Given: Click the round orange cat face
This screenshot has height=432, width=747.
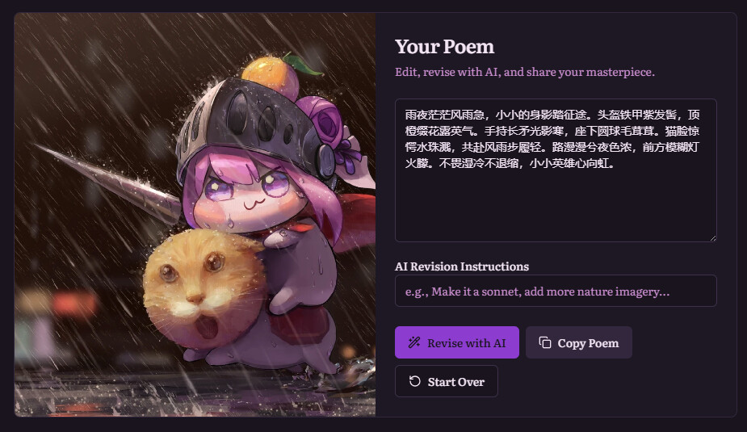Looking at the screenshot, I should coord(204,288).
